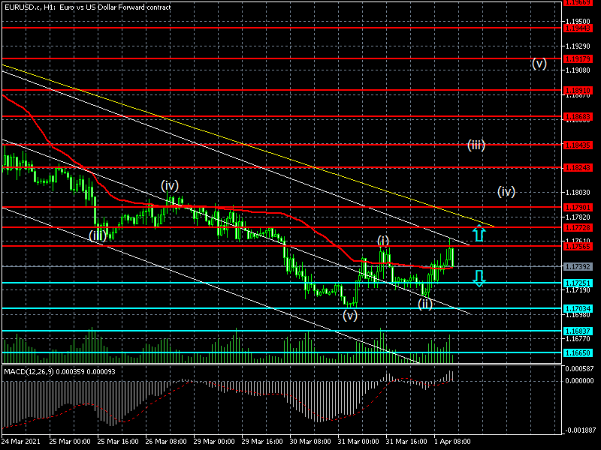Image resolution: width=601 pixels, height=450 pixels.
Task: Click the 1.19080 price axis value
Action: pyautogui.click(x=578, y=70)
